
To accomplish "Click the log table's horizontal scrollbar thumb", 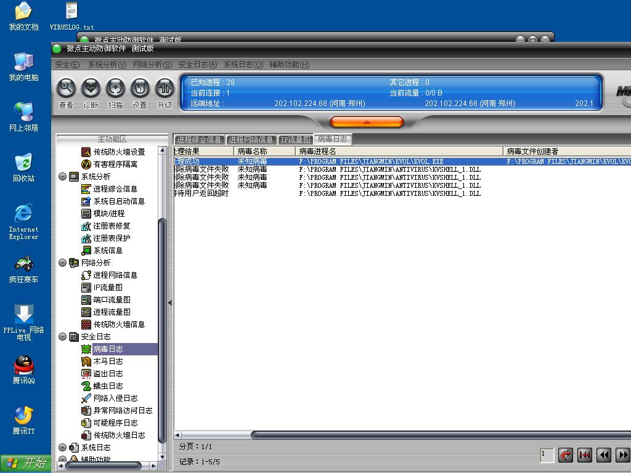I will 441,435.
